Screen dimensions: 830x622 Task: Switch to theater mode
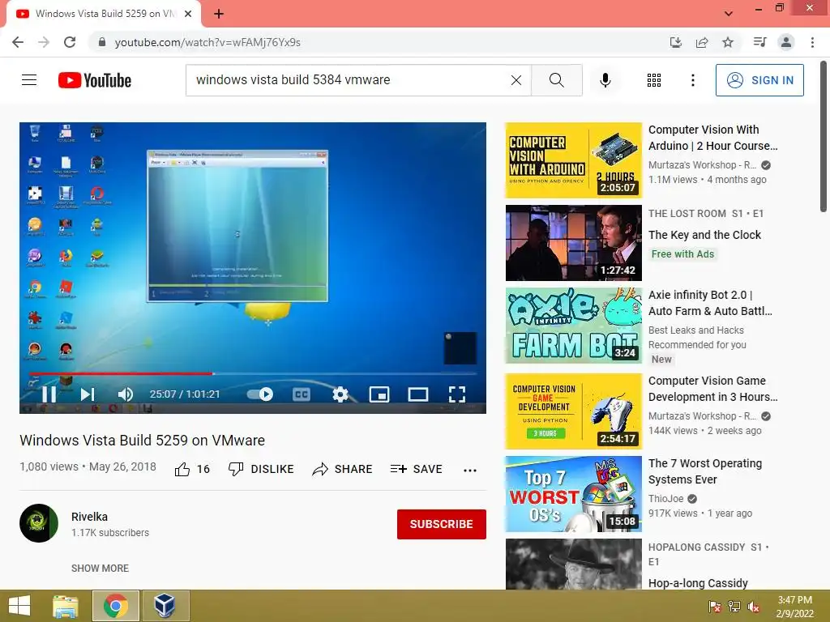click(417, 394)
